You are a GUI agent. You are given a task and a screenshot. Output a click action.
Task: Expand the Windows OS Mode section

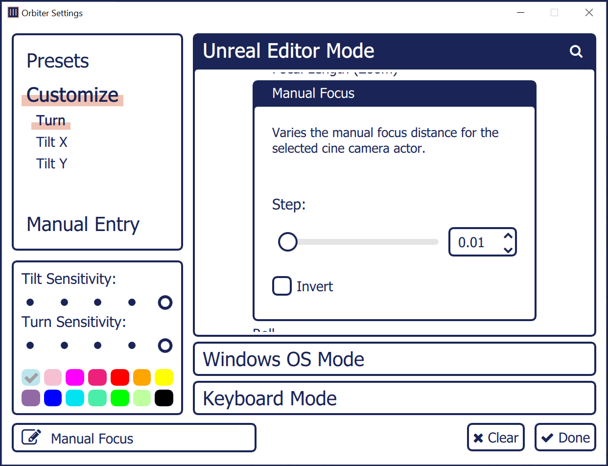pyautogui.click(x=395, y=359)
